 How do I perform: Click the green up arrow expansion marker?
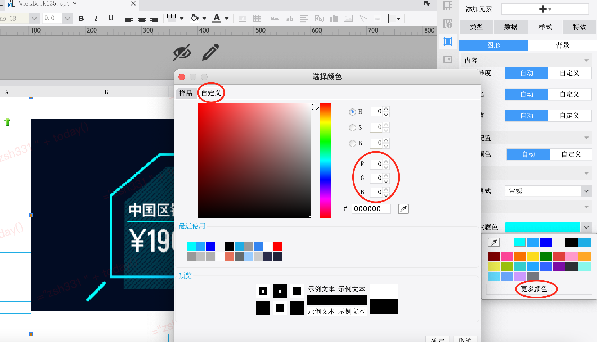7,122
